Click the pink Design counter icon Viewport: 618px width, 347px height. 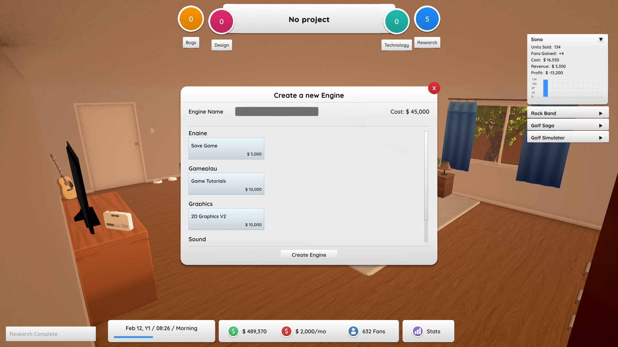pos(221,22)
